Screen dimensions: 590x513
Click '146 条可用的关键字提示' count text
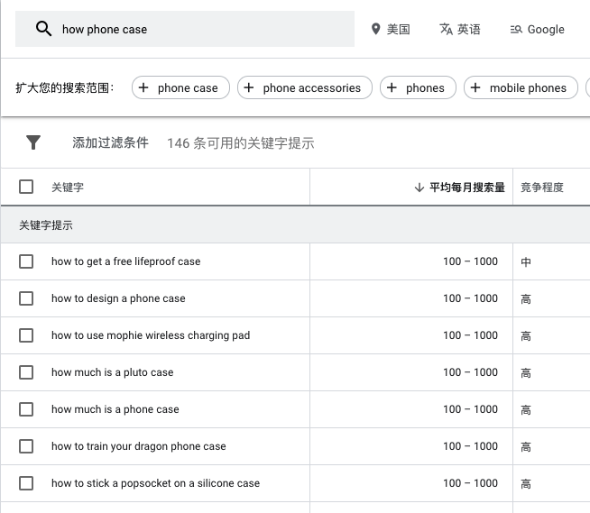click(x=241, y=143)
